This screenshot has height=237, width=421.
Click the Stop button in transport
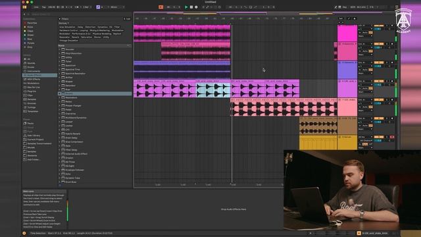tap(191, 7)
